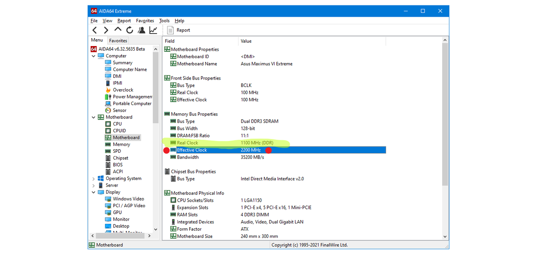This screenshot has width=537, height=254.
Task: Click the report pane vertical scrollbar
Action: coord(446,114)
